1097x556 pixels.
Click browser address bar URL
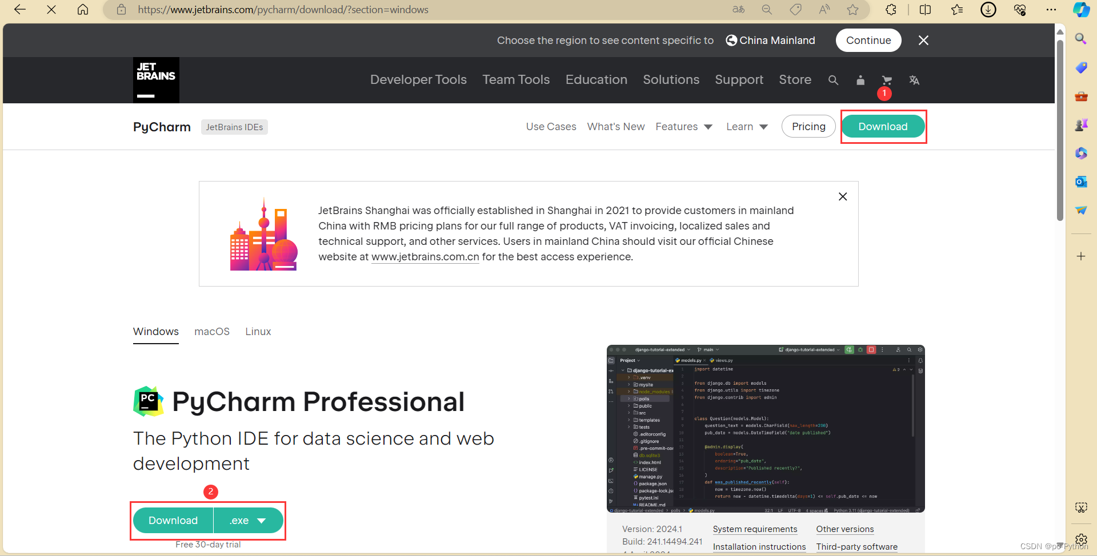coord(283,10)
